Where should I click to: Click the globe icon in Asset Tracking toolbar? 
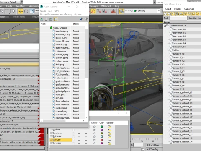pos(81,19)
